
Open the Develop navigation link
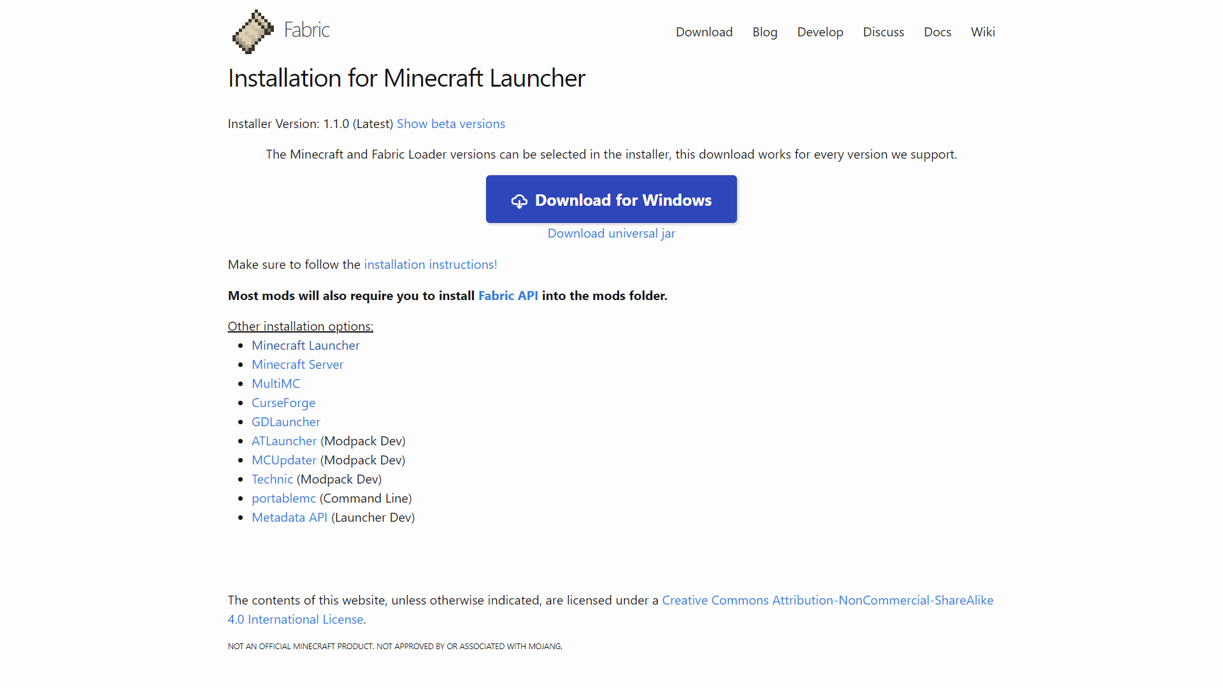point(820,32)
